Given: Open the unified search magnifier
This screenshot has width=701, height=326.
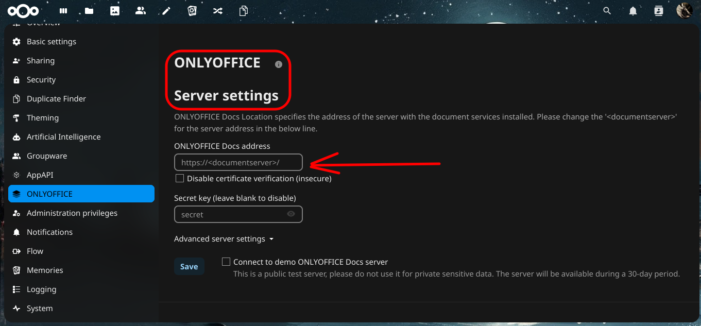Looking at the screenshot, I should pos(607,11).
